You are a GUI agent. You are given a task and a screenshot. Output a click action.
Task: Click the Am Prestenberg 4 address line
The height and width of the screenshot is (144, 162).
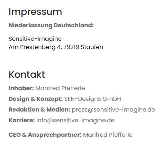[x=56, y=47]
